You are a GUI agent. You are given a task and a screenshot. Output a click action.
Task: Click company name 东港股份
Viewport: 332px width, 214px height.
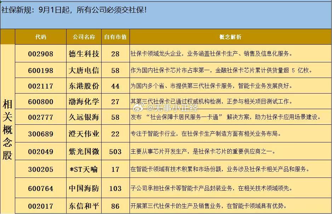[84, 86]
